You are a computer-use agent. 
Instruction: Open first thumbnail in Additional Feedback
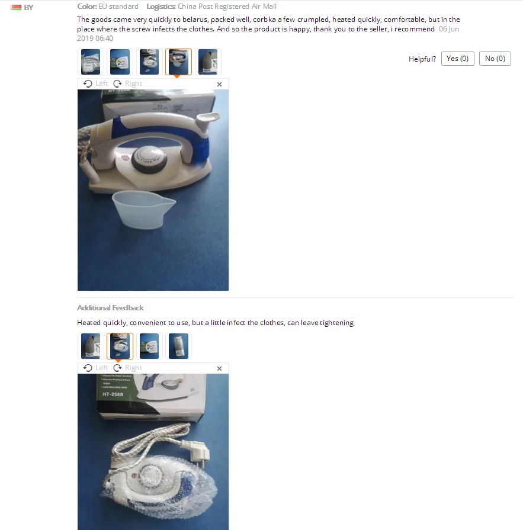pos(91,346)
